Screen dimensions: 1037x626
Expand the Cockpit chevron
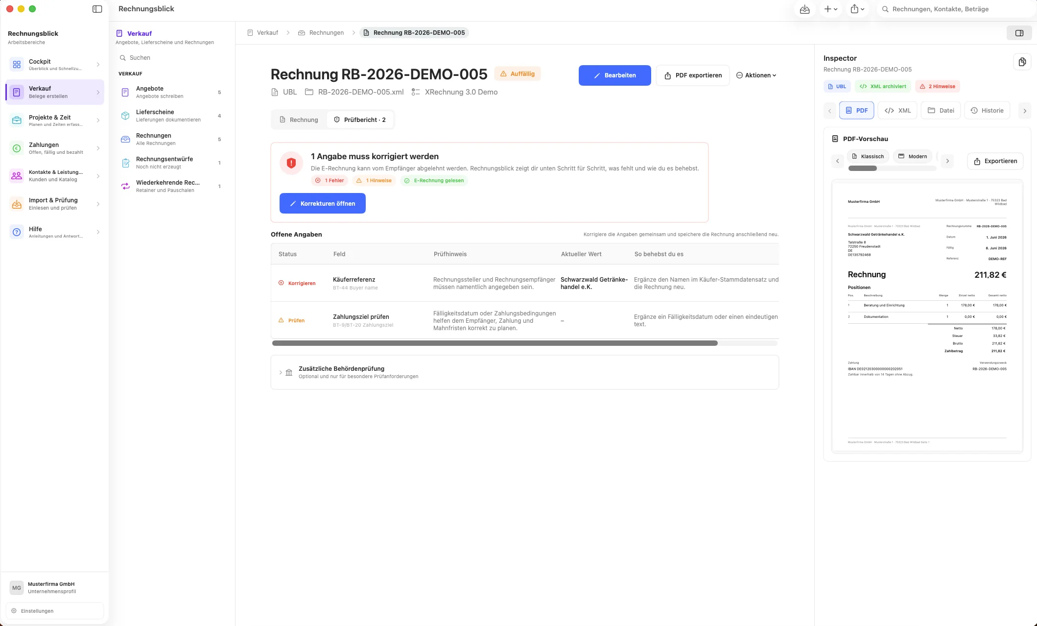[98, 65]
